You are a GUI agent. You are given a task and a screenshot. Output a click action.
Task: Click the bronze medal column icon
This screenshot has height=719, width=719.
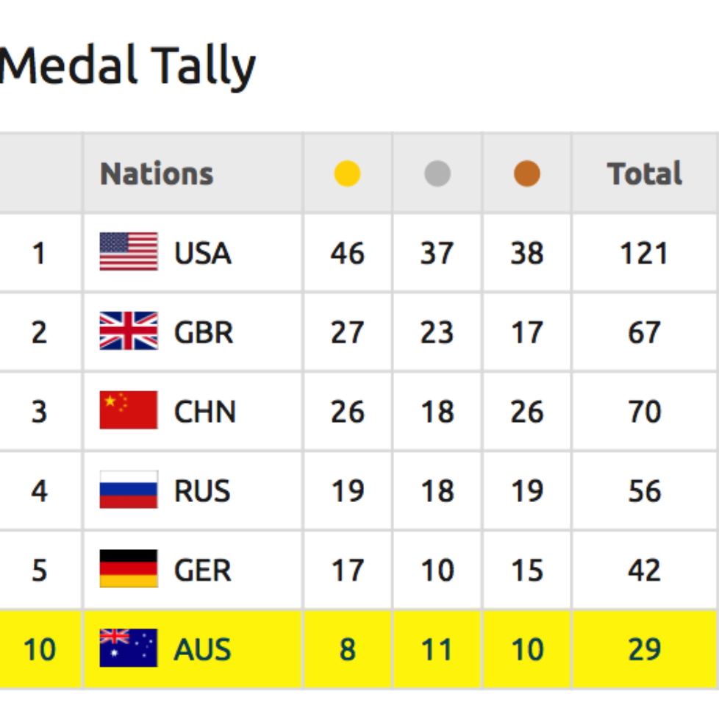click(527, 174)
